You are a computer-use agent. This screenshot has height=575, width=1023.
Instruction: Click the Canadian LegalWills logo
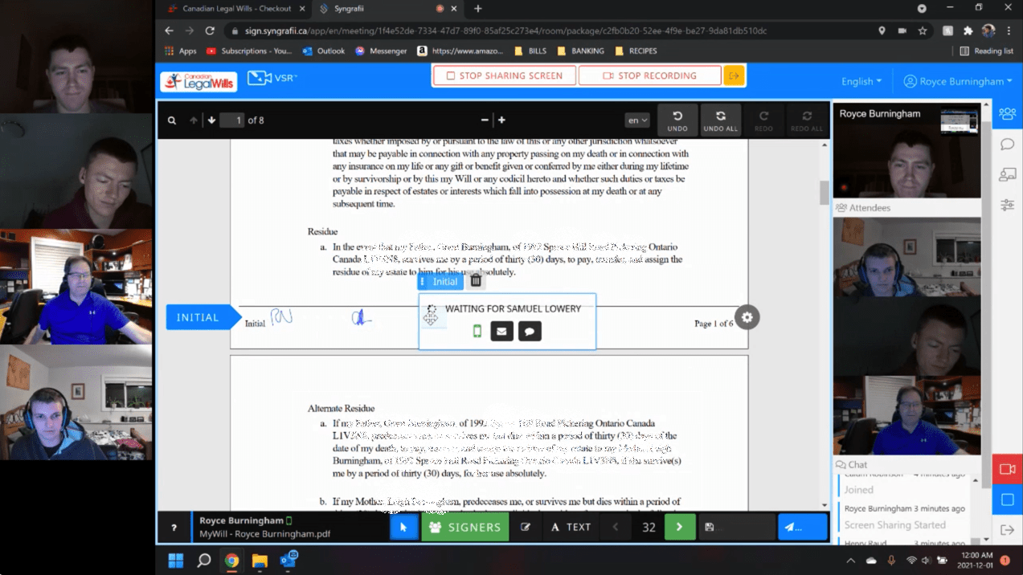[198, 81]
